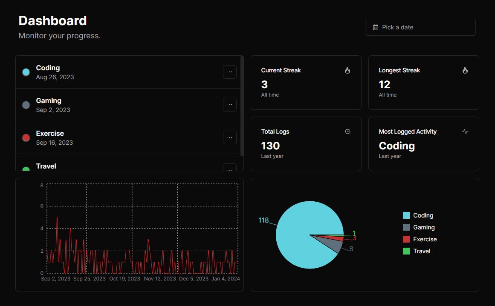
Task: Click the pulse icon in Most Logged Activity
Action: point(465,132)
